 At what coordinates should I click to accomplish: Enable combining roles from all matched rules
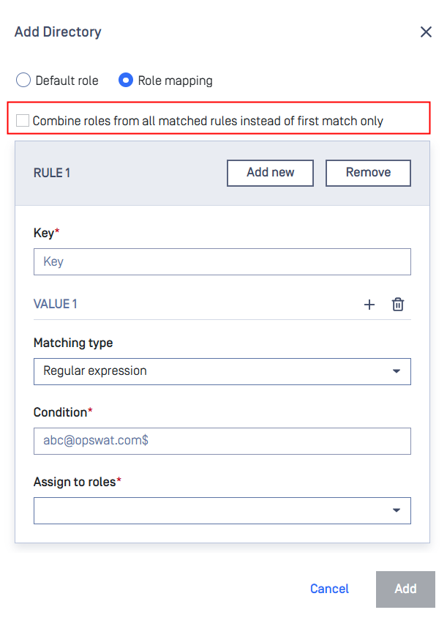[23, 121]
